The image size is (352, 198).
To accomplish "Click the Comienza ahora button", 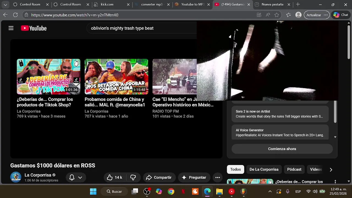I will click(282, 149).
